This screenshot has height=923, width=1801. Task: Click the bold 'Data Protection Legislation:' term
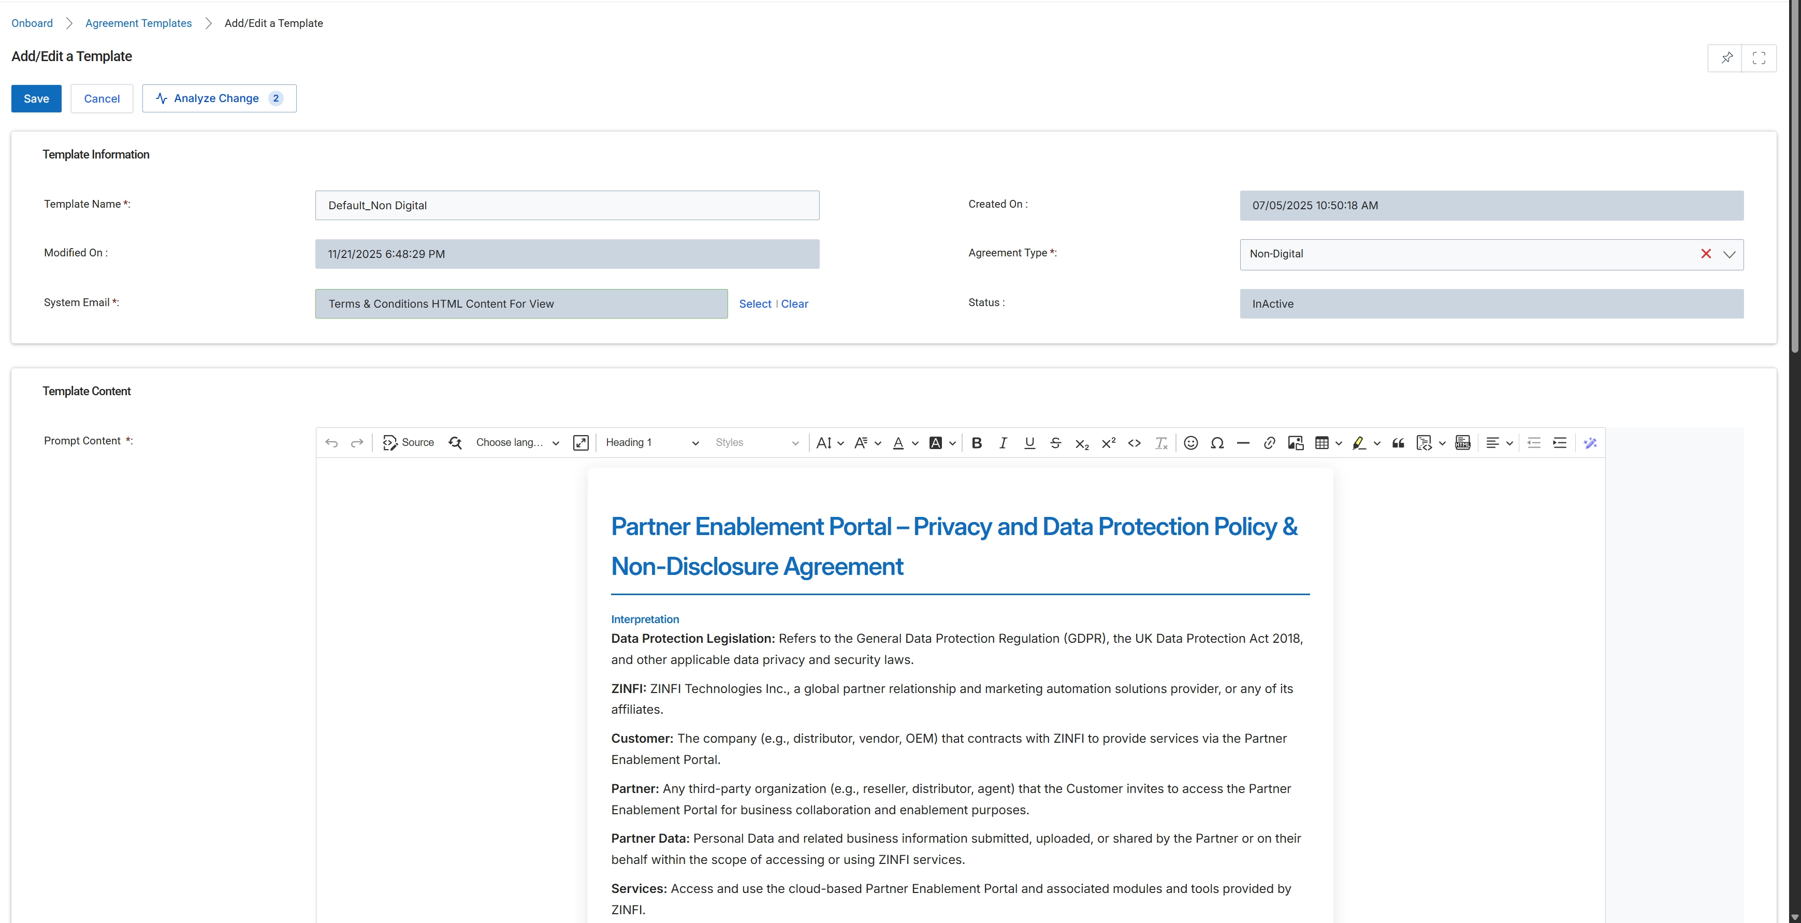click(x=693, y=639)
